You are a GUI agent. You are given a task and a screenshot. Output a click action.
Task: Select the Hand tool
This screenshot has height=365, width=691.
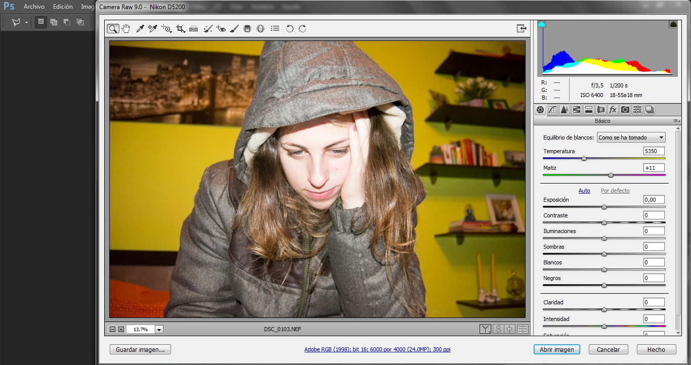tap(126, 29)
